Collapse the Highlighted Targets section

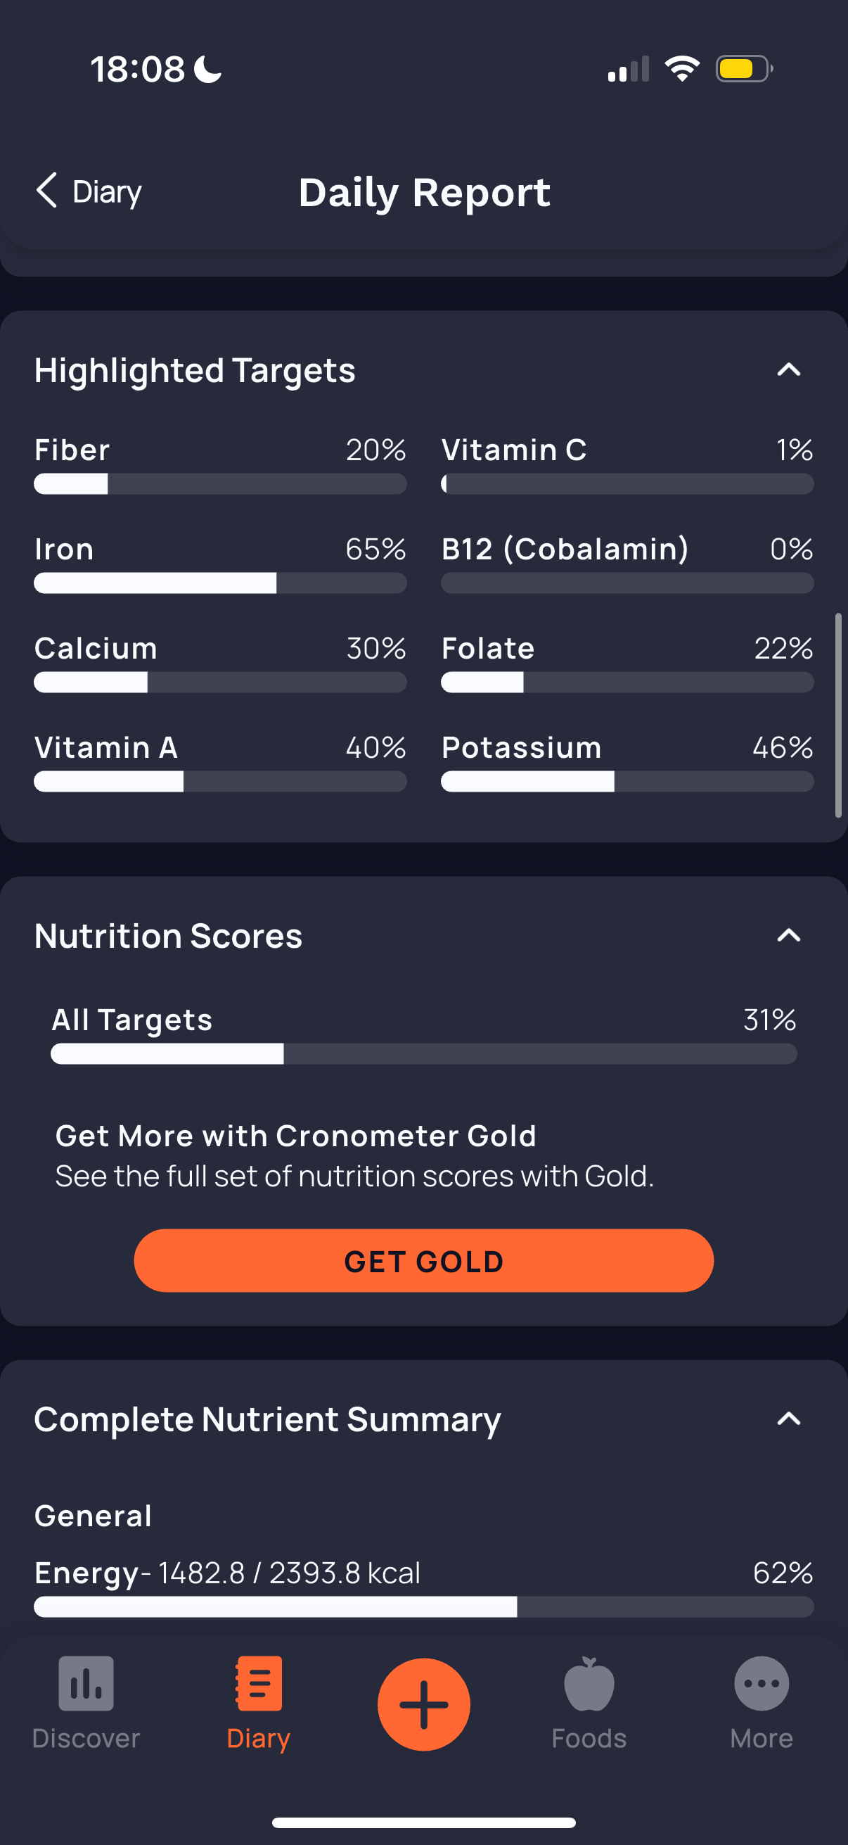(x=789, y=369)
